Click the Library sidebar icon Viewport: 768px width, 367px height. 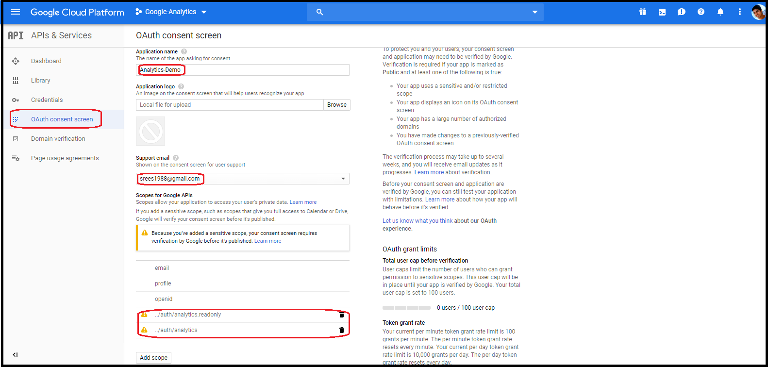coord(16,81)
